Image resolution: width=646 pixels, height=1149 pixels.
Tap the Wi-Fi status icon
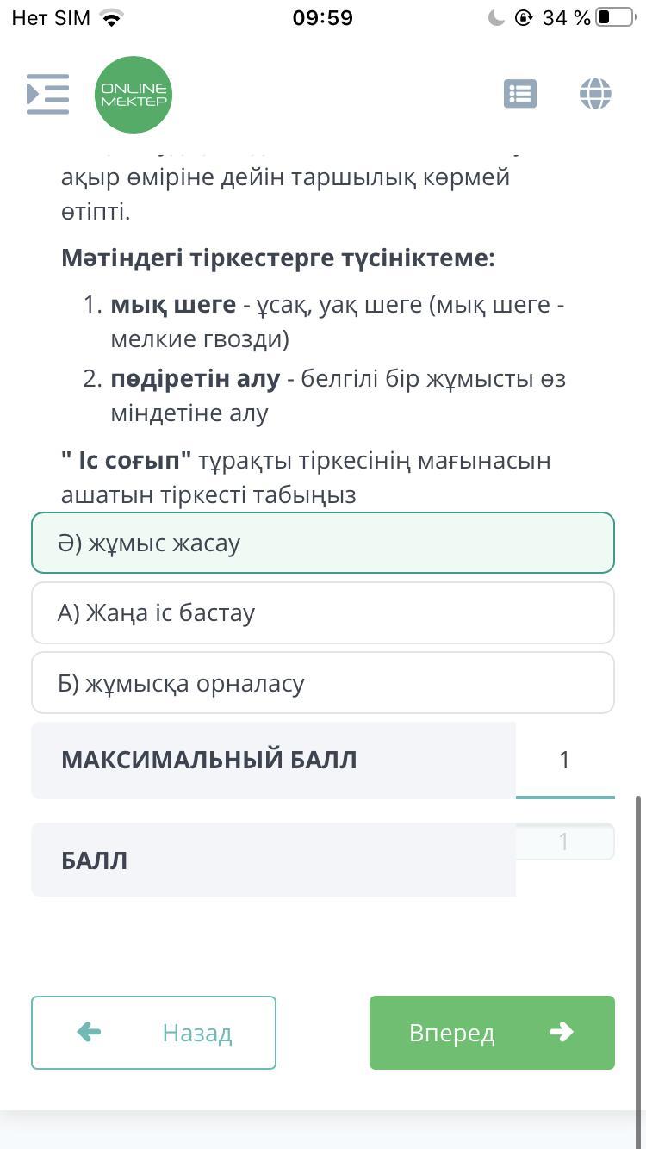(x=111, y=18)
